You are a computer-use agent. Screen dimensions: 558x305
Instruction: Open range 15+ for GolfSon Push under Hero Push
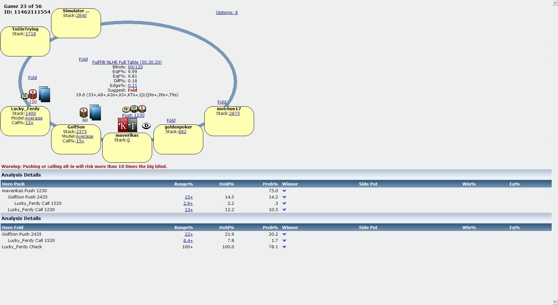point(189,197)
